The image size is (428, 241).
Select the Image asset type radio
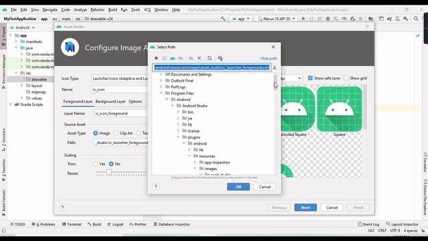pyautogui.click(x=95, y=133)
